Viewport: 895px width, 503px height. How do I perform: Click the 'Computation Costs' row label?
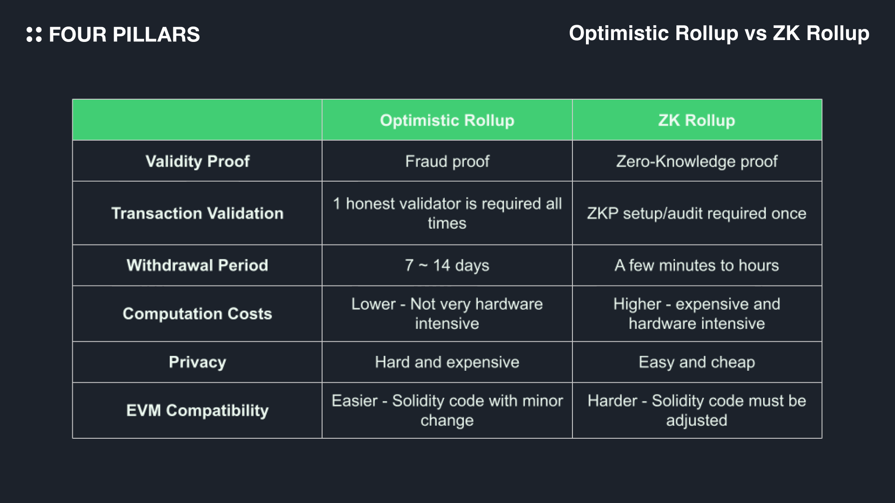(197, 314)
